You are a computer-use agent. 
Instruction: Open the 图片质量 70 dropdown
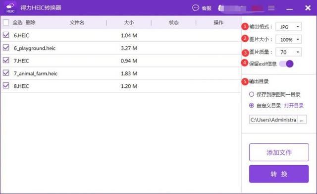click(288, 52)
